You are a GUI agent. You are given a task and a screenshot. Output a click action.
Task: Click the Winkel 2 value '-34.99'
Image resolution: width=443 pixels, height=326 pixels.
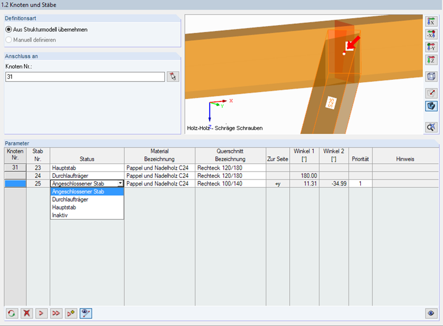(x=334, y=184)
